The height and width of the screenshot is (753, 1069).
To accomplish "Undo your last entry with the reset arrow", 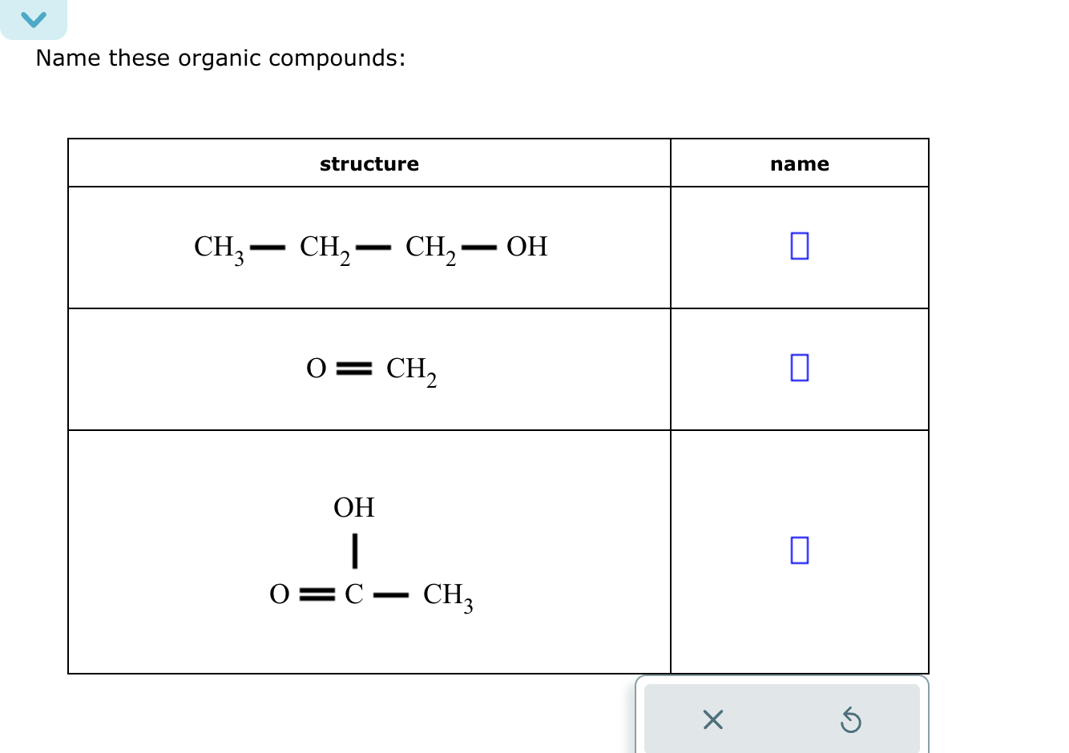I will click(851, 719).
